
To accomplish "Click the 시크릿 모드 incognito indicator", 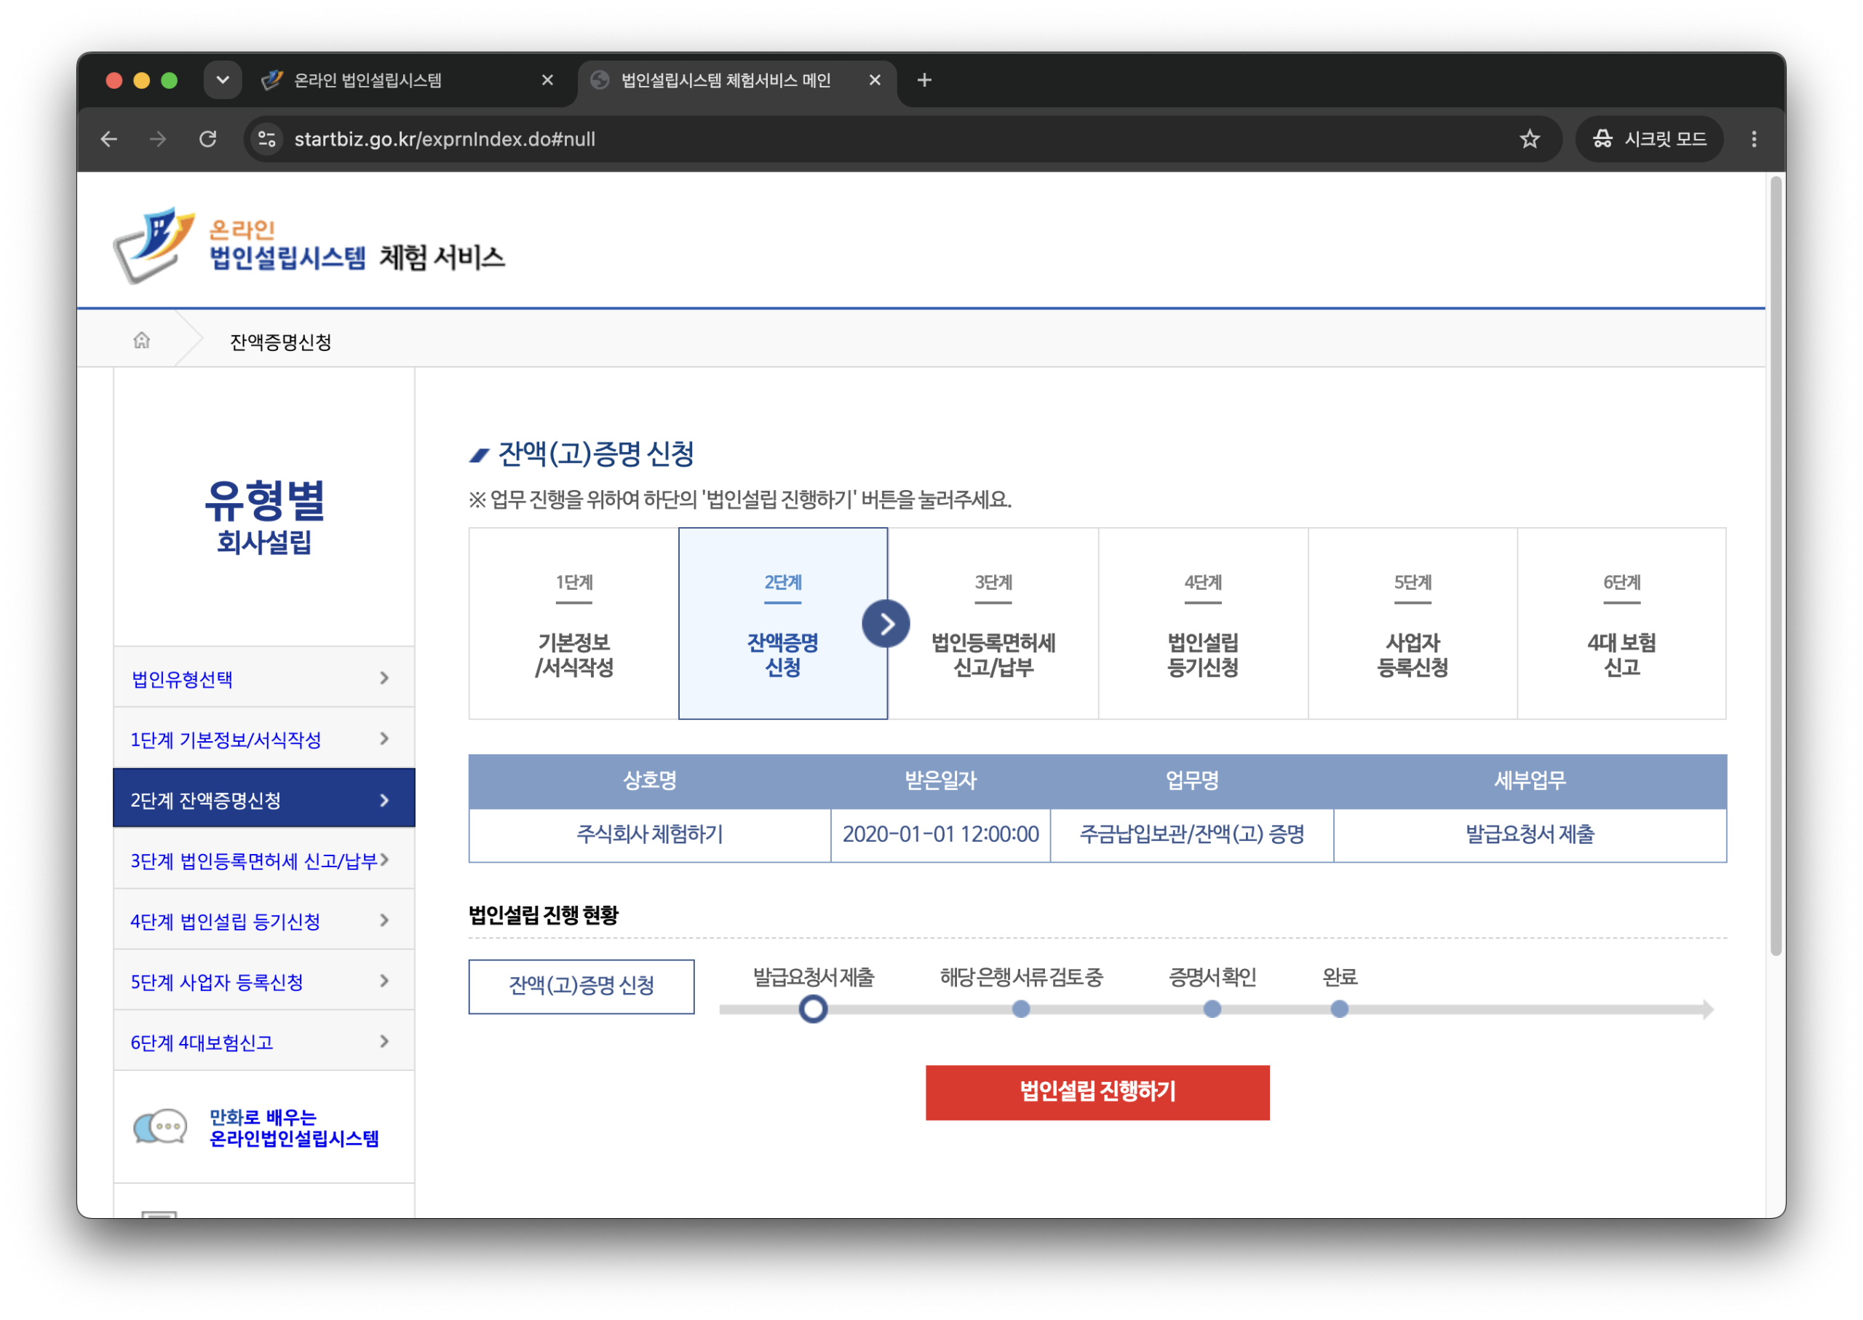I will click(1648, 139).
